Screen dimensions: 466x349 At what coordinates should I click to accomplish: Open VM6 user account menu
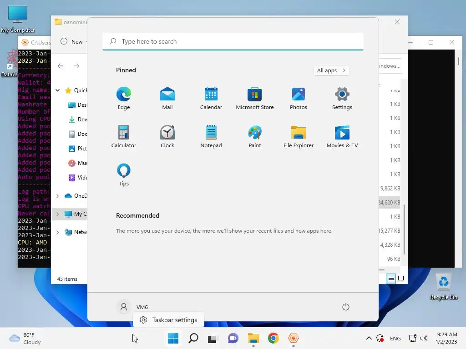pyautogui.click(x=132, y=307)
